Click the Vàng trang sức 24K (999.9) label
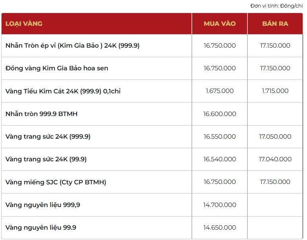Image resolution: width=307 pixels, height=240 pixels. pyautogui.click(x=48, y=137)
